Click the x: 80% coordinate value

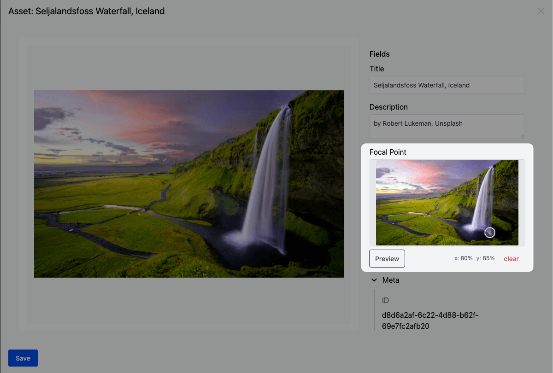[464, 258]
